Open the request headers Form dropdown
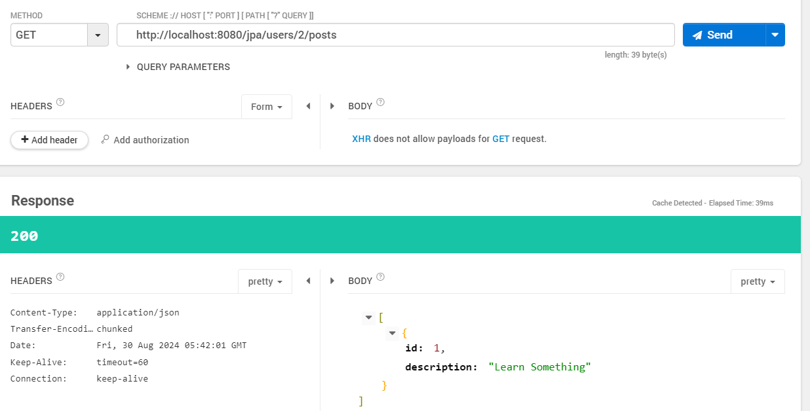Viewport: 810px width, 411px height. pyautogui.click(x=267, y=107)
